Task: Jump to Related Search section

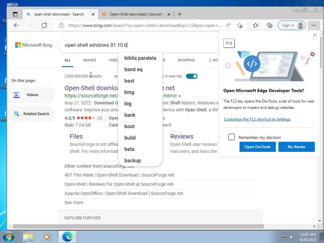Action: 31,114
